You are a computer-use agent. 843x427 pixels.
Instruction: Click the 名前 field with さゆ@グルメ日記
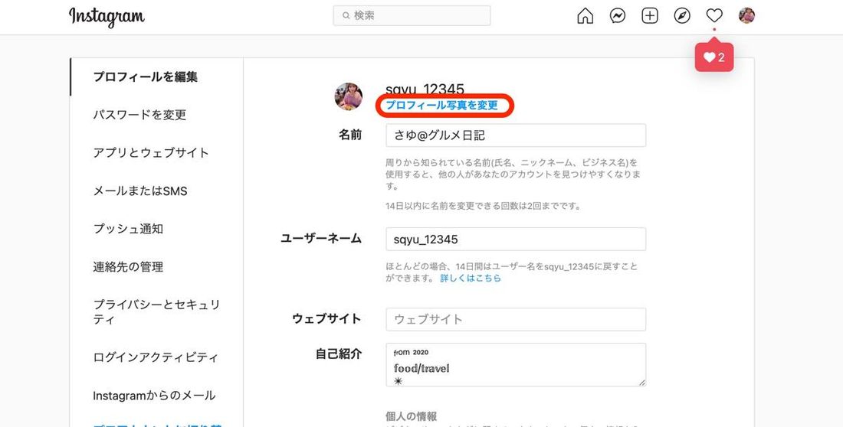coord(516,135)
